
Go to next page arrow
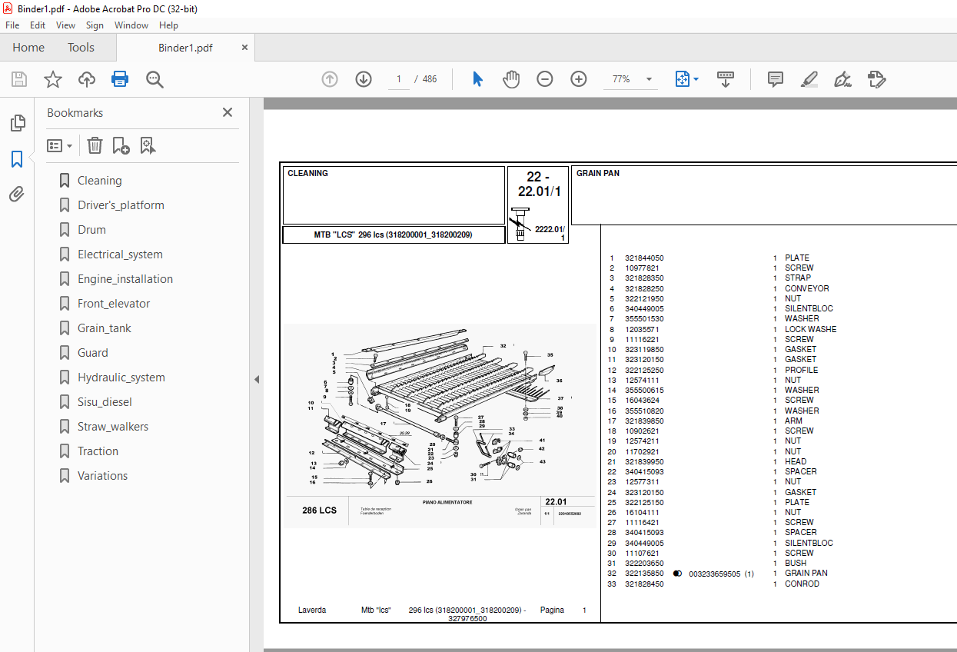(364, 79)
